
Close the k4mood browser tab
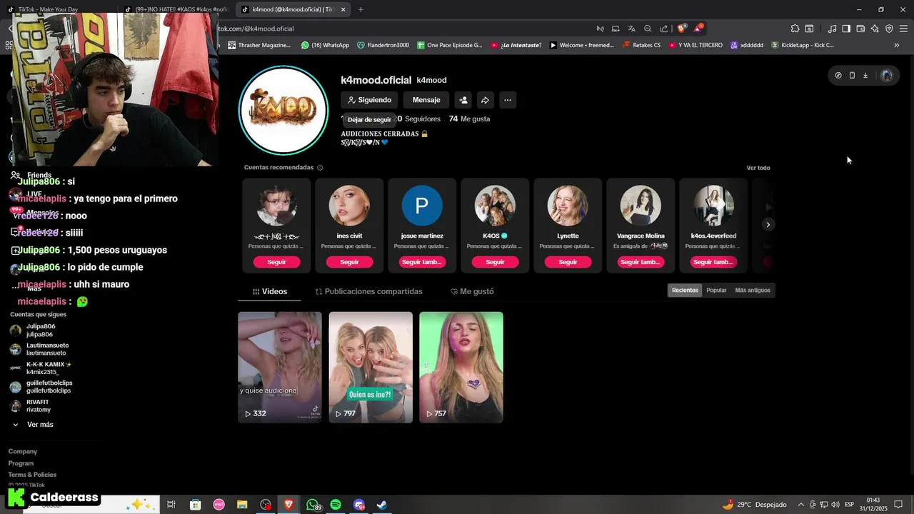click(x=343, y=9)
